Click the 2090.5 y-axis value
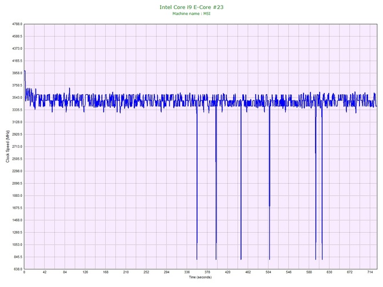This screenshot has height=287, width=383. click(x=17, y=183)
